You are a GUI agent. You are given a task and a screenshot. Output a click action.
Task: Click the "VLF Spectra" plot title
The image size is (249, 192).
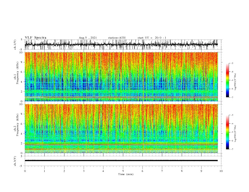click(x=36, y=38)
